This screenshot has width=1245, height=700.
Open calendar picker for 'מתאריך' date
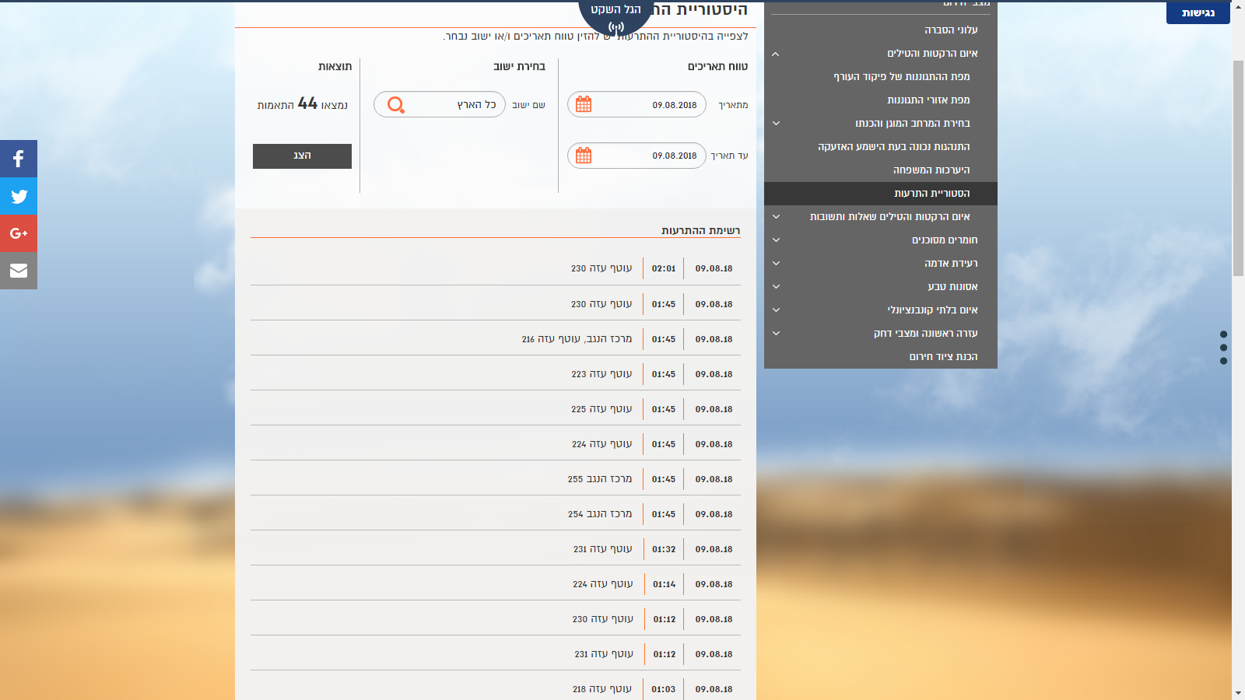(584, 104)
